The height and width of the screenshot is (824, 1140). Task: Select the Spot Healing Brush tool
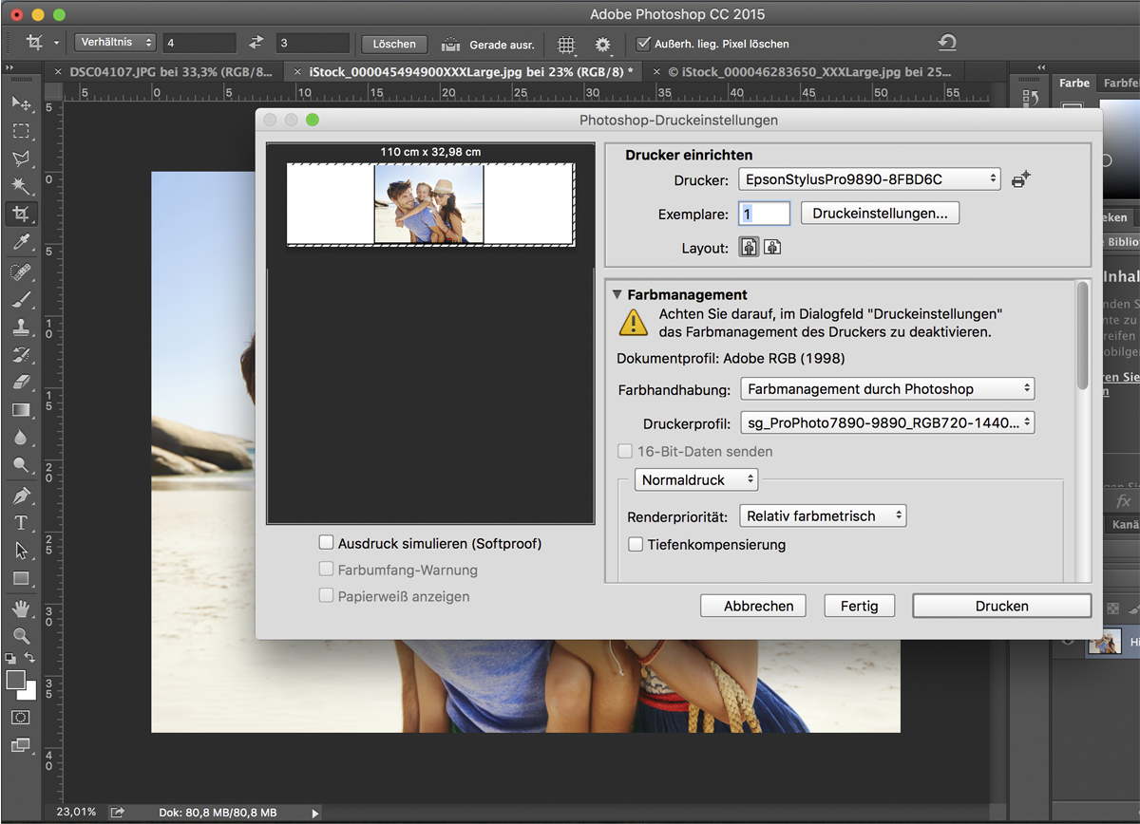[21, 272]
